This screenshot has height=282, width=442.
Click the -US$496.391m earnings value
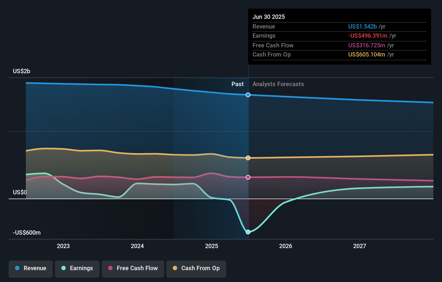pyautogui.click(x=368, y=36)
